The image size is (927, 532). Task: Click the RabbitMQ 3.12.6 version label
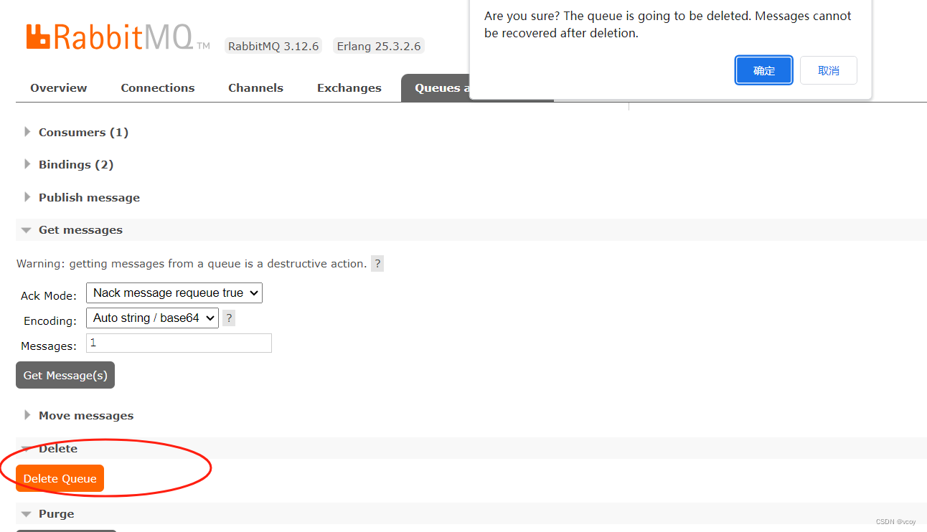[273, 46]
